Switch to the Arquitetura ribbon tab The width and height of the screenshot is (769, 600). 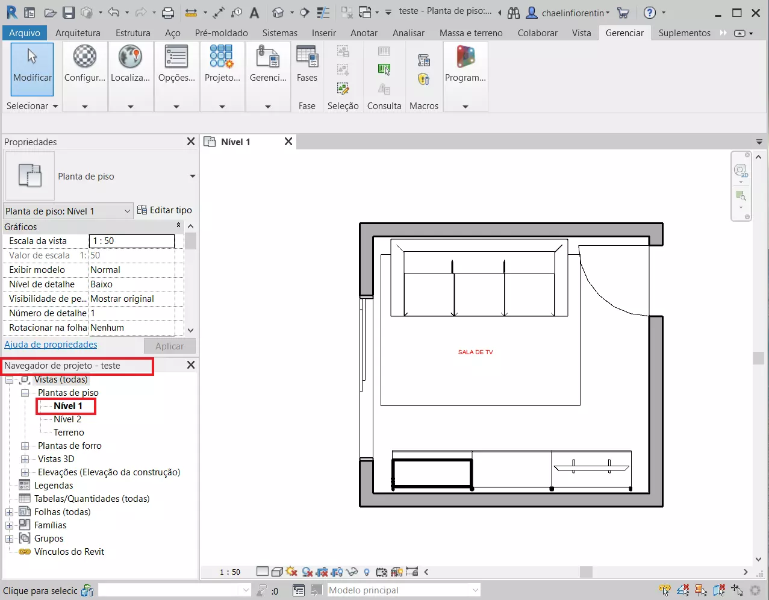78,33
